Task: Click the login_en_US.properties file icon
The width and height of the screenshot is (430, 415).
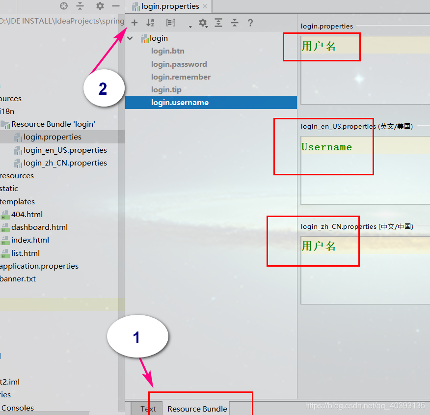Action: point(18,151)
